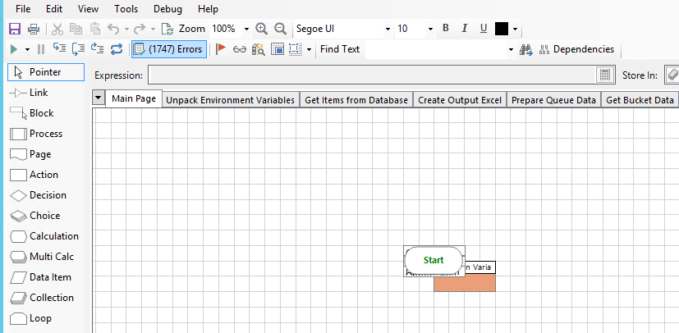Viewport: 679px width, 333px height.
Task: Open the Zoom percentage dropdown
Action: point(246,29)
